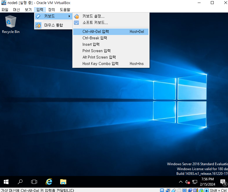Click the keyboard settings gear icon

76,16
